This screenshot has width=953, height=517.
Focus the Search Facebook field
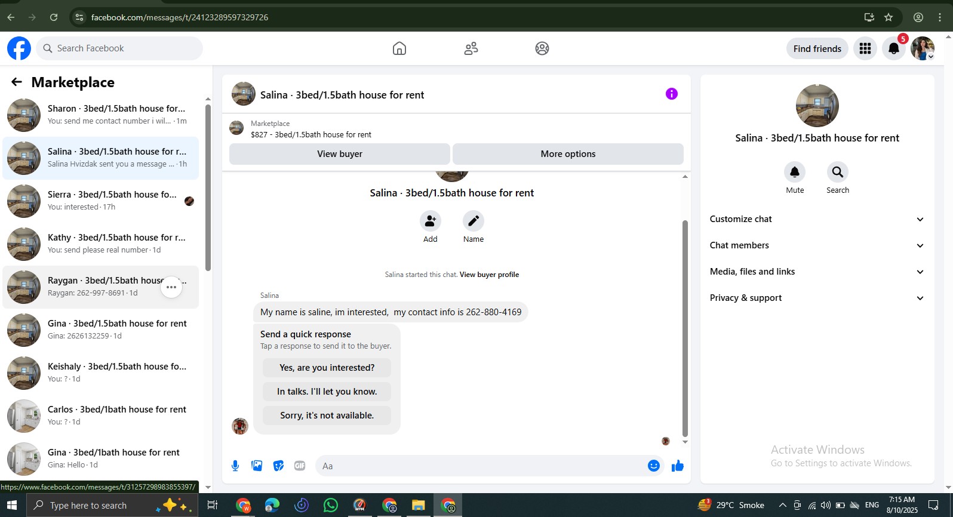119,48
